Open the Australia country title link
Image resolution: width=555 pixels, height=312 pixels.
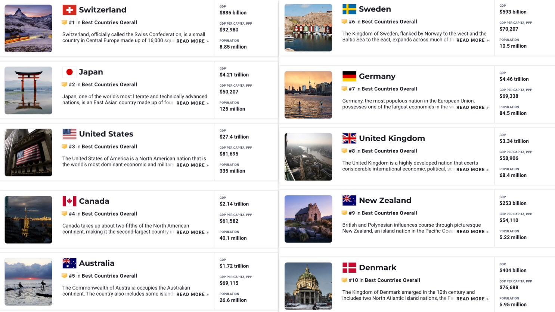click(x=96, y=263)
